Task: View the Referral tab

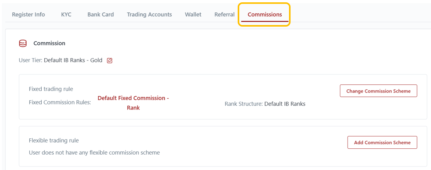Action: click(225, 15)
